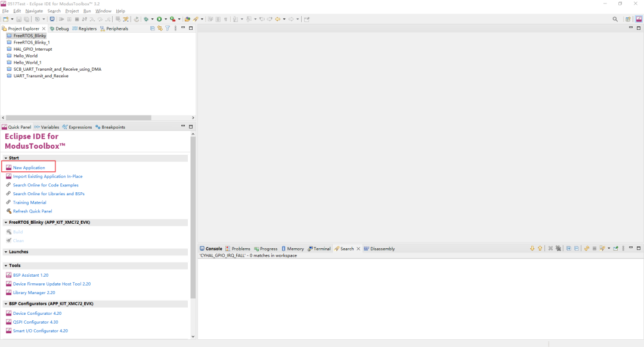Close the Search view tab
The height and width of the screenshot is (347, 644).
click(x=358, y=249)
